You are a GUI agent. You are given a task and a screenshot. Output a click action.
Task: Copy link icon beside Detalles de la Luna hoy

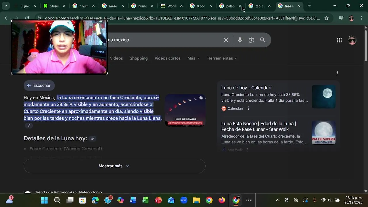[x=92, y=139]
